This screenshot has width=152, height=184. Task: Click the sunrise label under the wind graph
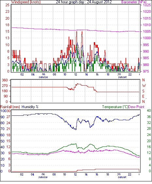tap(43, 77)
